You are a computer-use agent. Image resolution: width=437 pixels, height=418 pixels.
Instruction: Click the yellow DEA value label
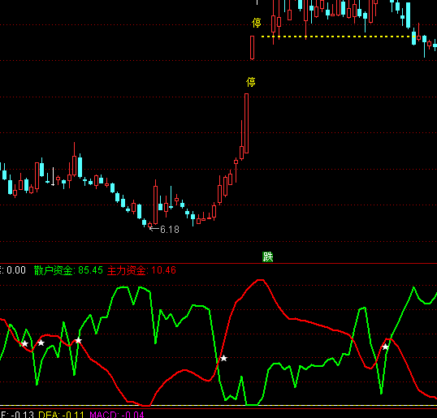tap(61, 415)
